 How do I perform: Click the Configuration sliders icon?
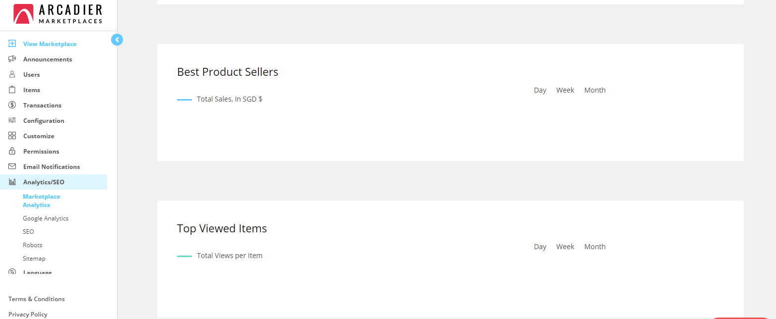click(12, 120)
